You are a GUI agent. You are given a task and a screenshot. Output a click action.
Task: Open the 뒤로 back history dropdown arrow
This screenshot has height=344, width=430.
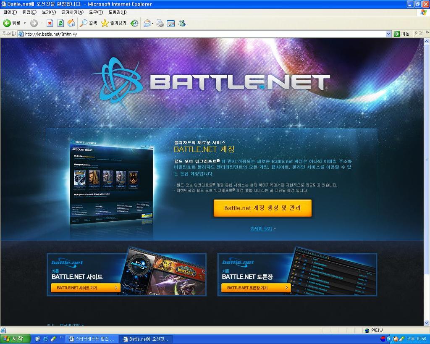click(x=24, y=24)
